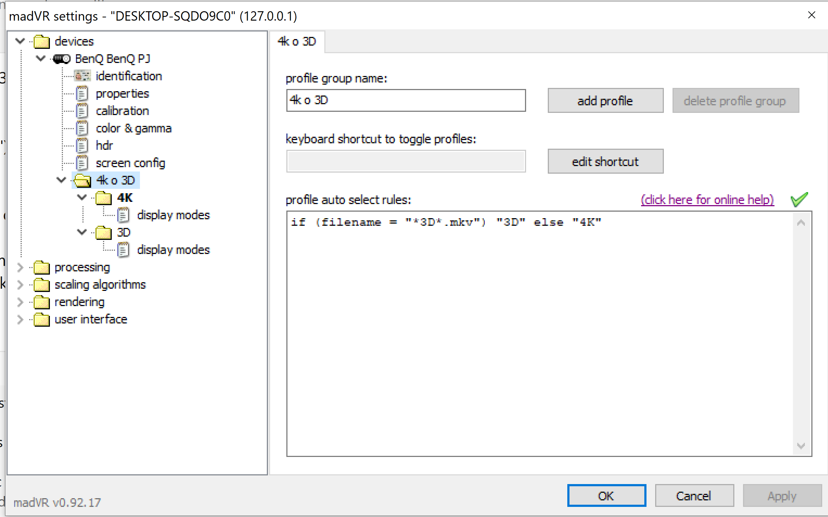Click the delete profile group button
828x517 pixels.
point(735,101)
